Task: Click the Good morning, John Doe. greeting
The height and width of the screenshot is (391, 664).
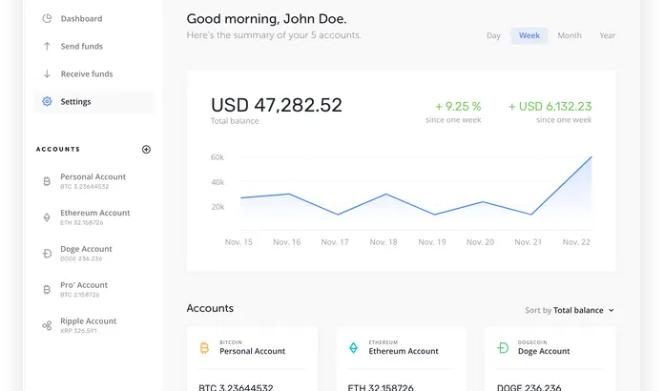Action: click(267, 19)
